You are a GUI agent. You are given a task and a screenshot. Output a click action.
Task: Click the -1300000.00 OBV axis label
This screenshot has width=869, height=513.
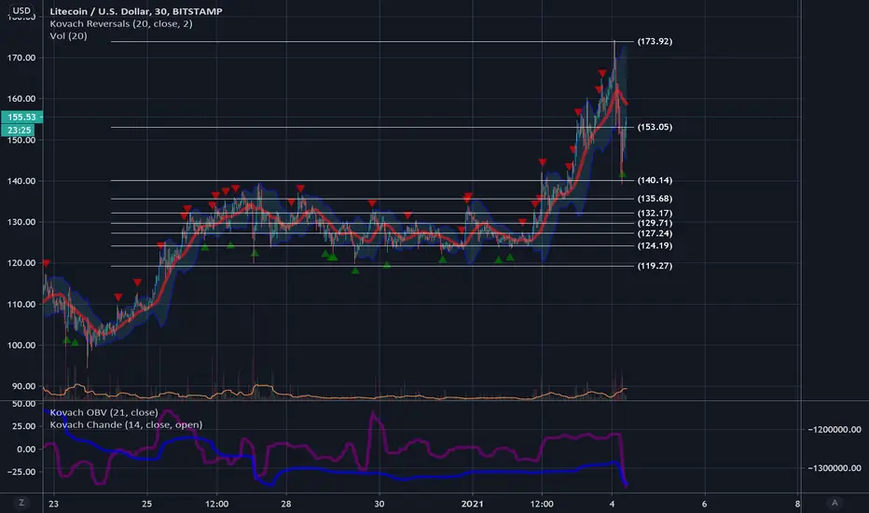point(835,468)
